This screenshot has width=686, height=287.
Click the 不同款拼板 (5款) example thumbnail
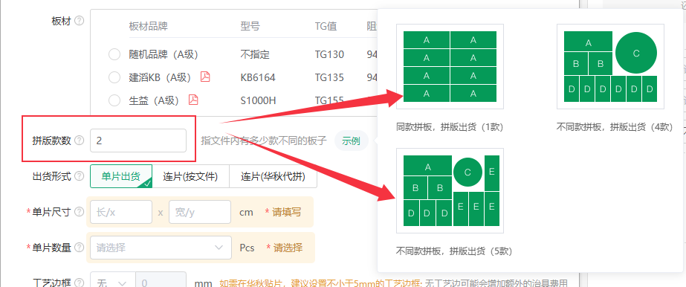click(450, 191)
